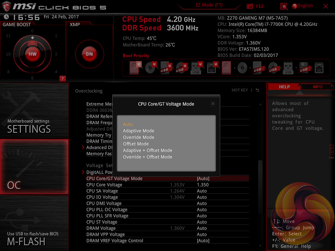Click the HOT KEY button
Viewport: 335px width, 251px height.
[240, 90]
